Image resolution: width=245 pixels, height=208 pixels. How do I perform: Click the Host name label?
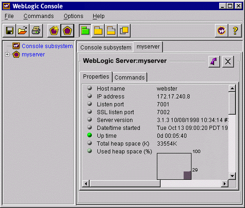pyautogui.click(x=111, y=89)
